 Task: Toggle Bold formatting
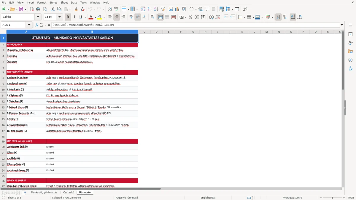point(68,17)
